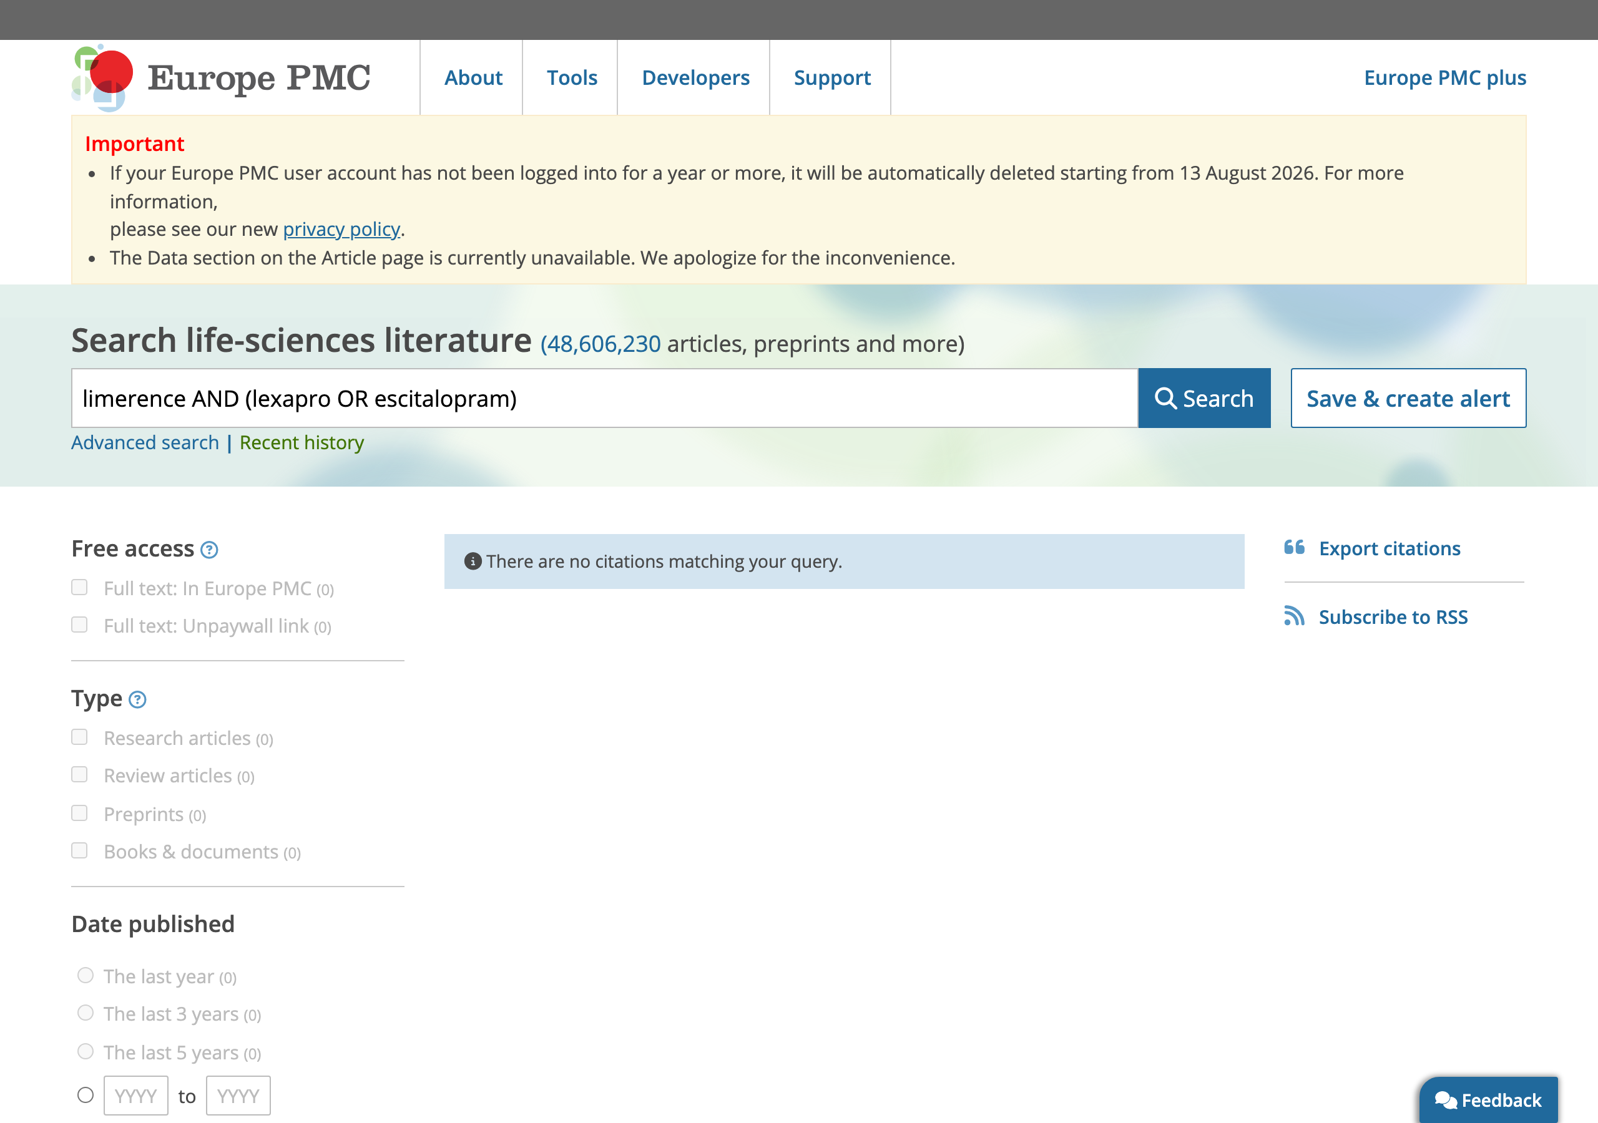Click Subscribe to RSS link
1598x1123 pixels.
(1393, 616)
